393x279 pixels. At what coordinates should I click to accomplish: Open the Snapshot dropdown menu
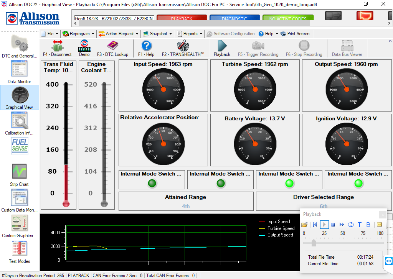157,34
